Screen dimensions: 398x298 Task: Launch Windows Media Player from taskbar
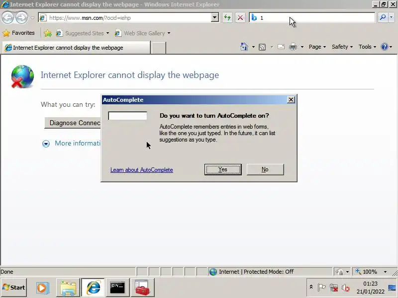(42, 288)
